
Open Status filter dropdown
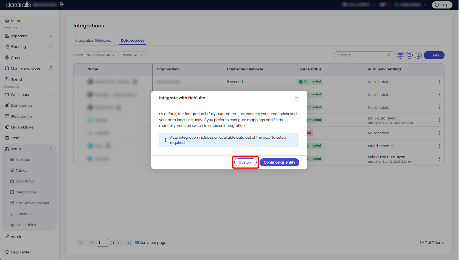point(133,55)
